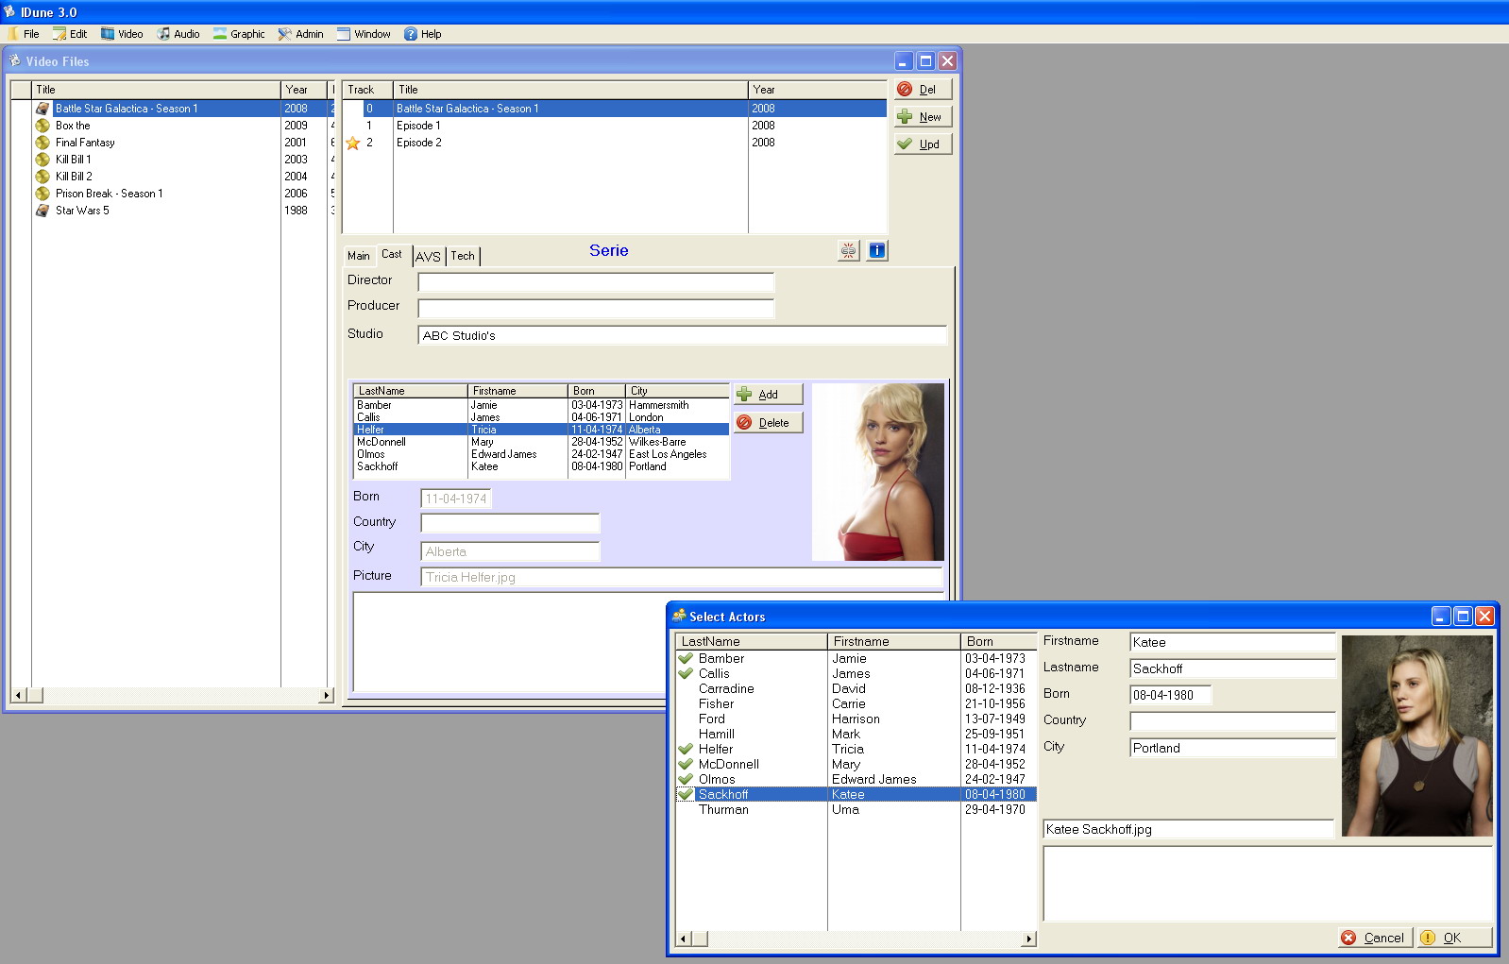Click the blue info icon next to Serie
This screenshot has width=1509, height=964.
pyautogui.click(x=877, y=250)
